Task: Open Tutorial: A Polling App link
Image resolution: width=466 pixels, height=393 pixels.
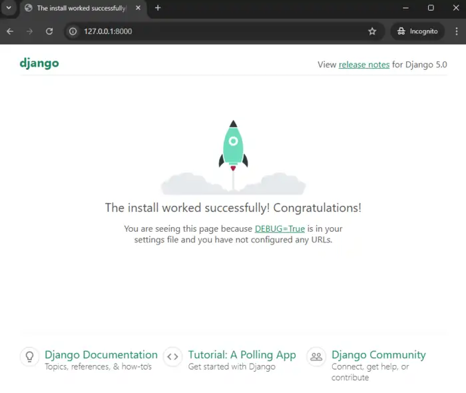Action: pyautogui.click(x=242, y=354)
